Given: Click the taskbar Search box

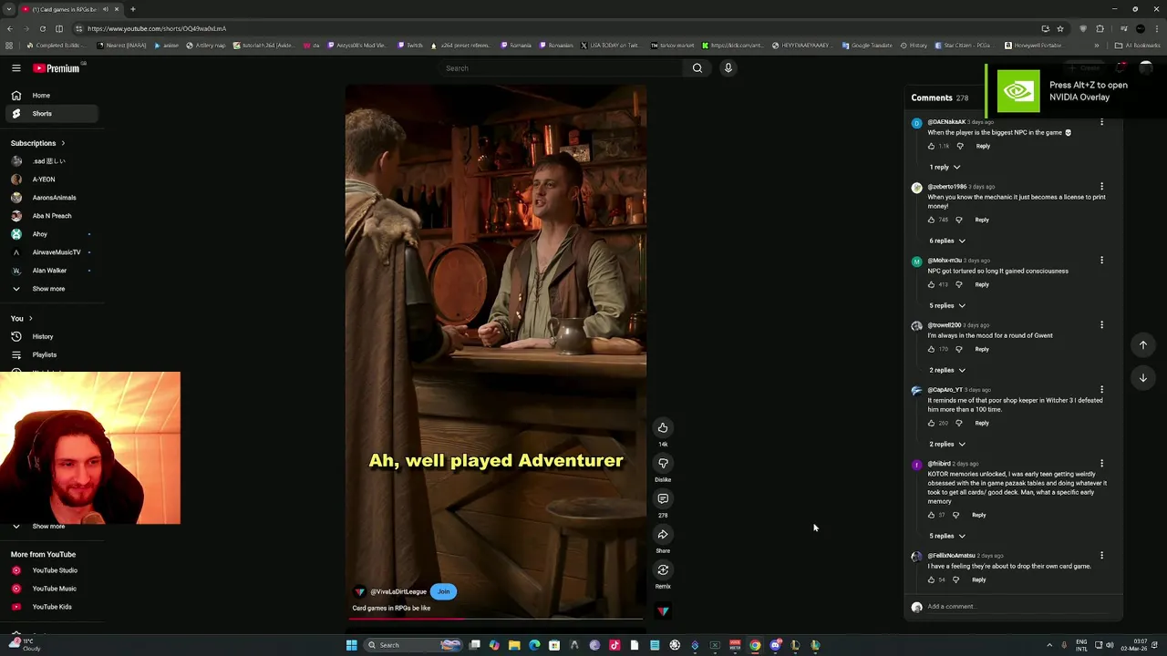Looking at the screenshot, I should point(415,645).
